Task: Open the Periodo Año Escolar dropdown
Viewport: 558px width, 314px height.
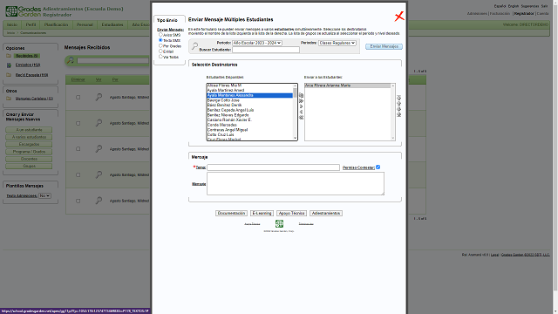Action: tap(257, 43)
